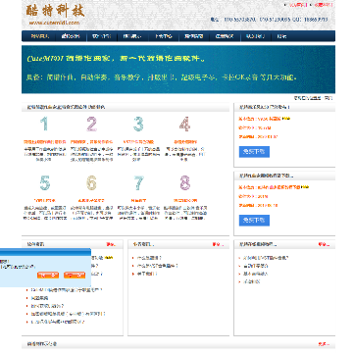Image resolution: width=353 pixels, height=353 pixels.
Task: Select the feature number 5 graphic
Action: 45,183
